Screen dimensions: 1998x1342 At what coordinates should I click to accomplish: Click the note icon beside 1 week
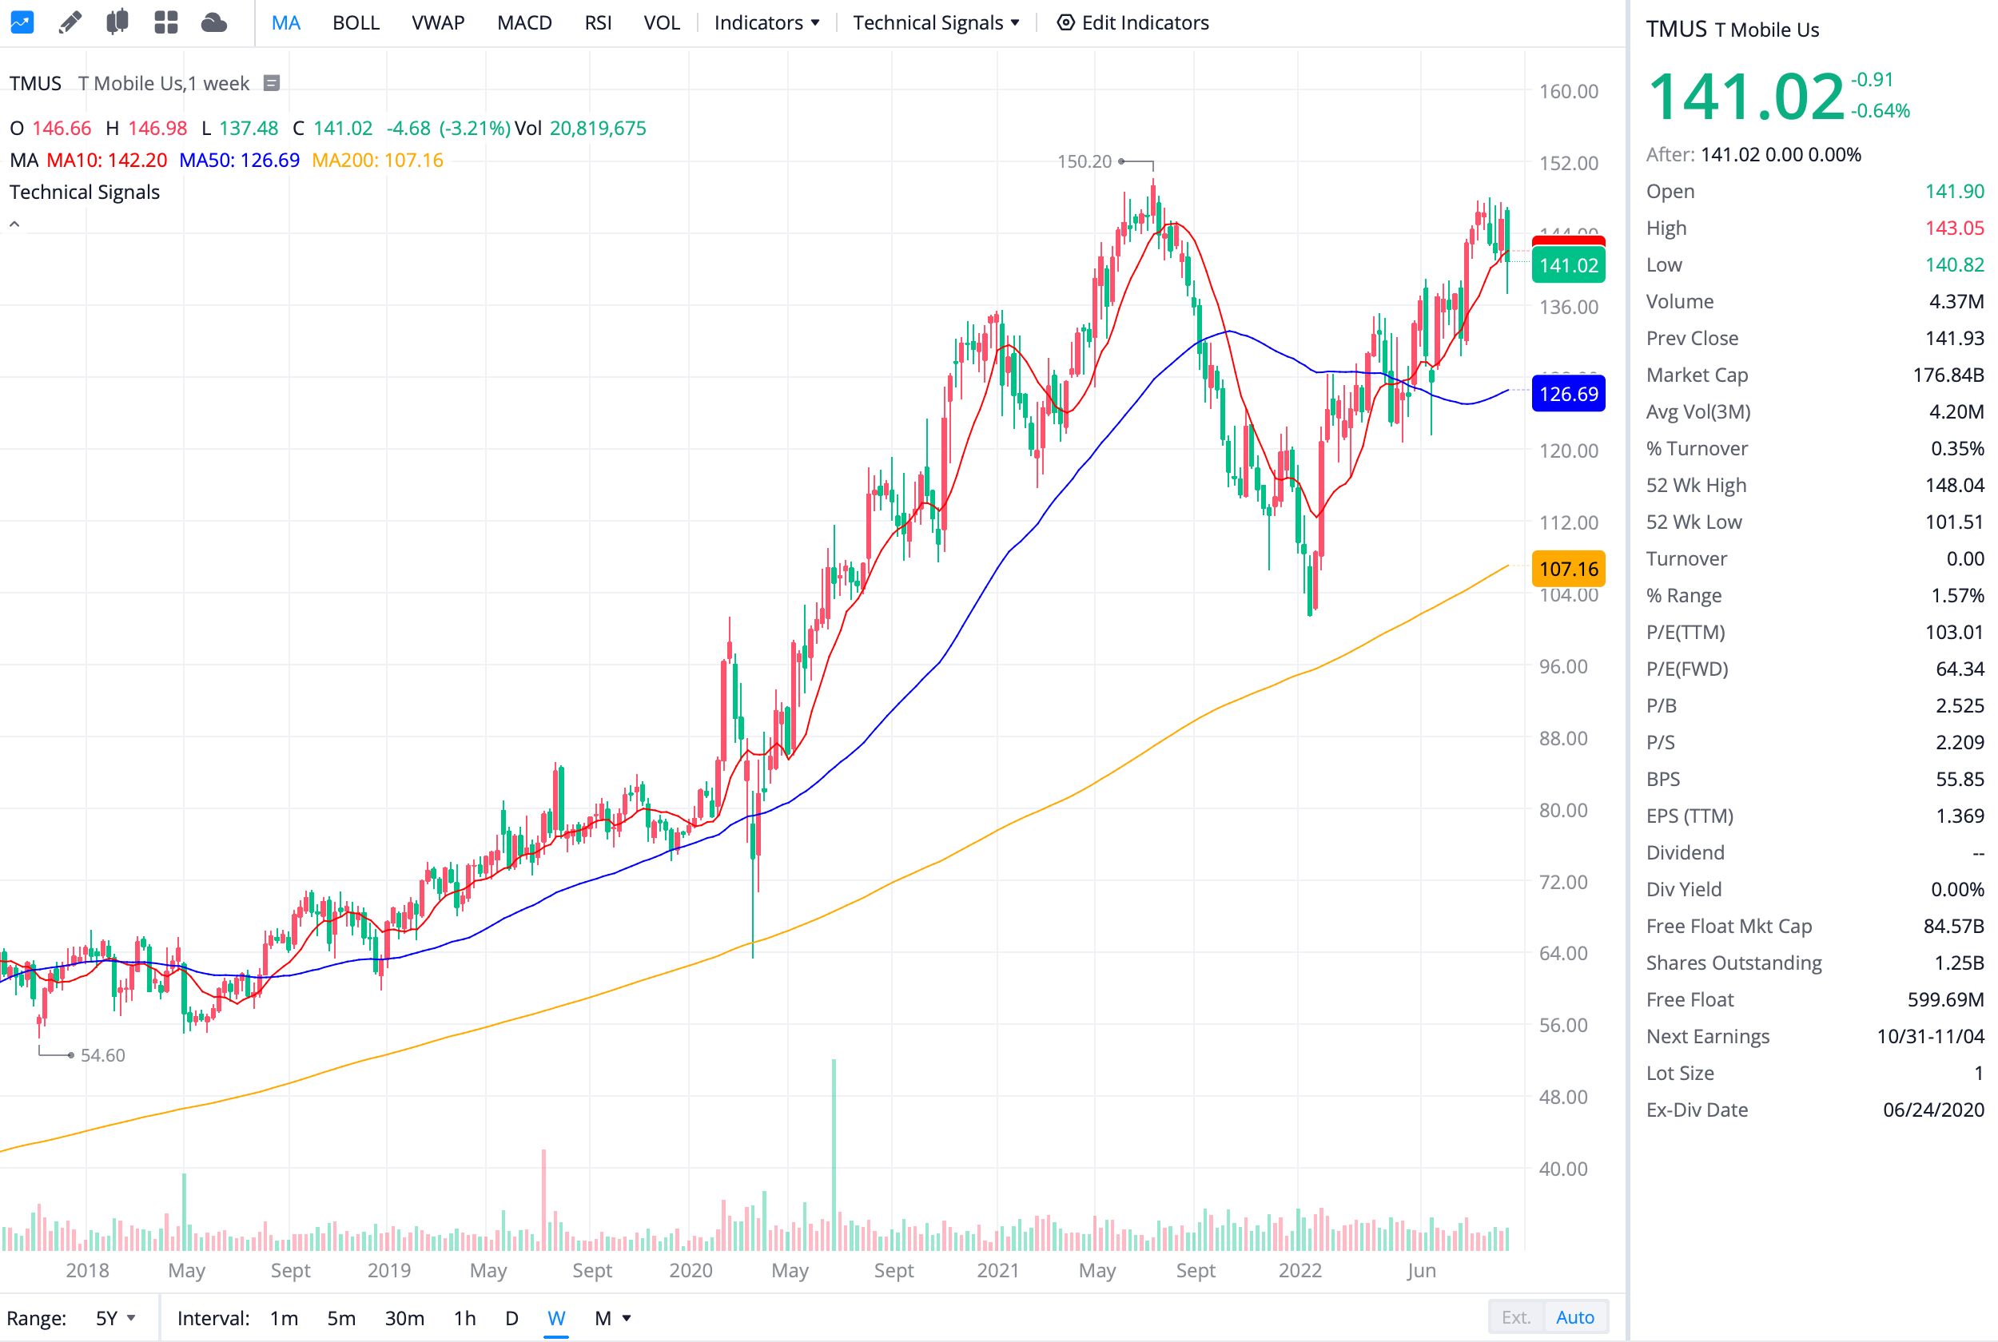click(272, 83)
